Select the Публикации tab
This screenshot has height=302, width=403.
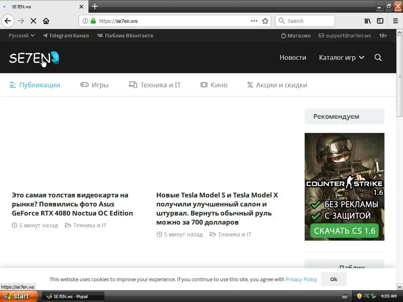[35, 85]
